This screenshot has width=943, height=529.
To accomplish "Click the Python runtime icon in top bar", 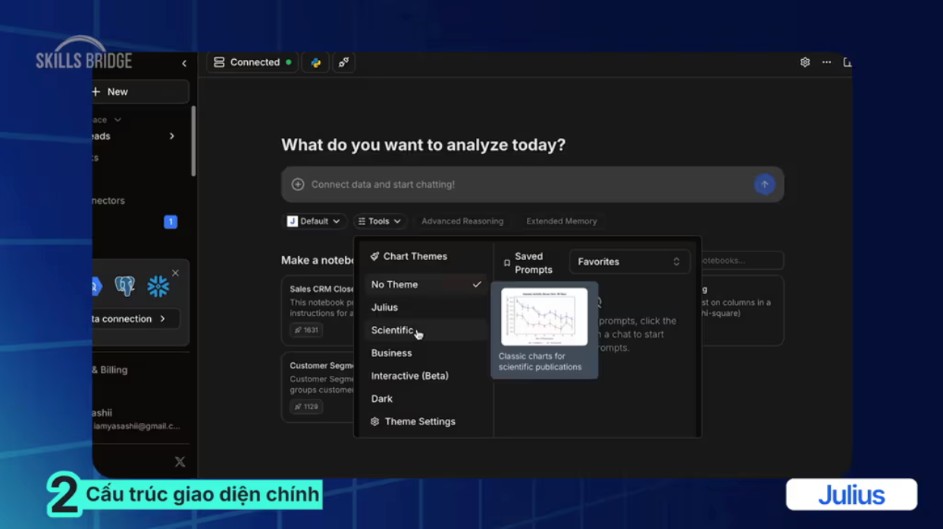I will [x=315, y=63].
